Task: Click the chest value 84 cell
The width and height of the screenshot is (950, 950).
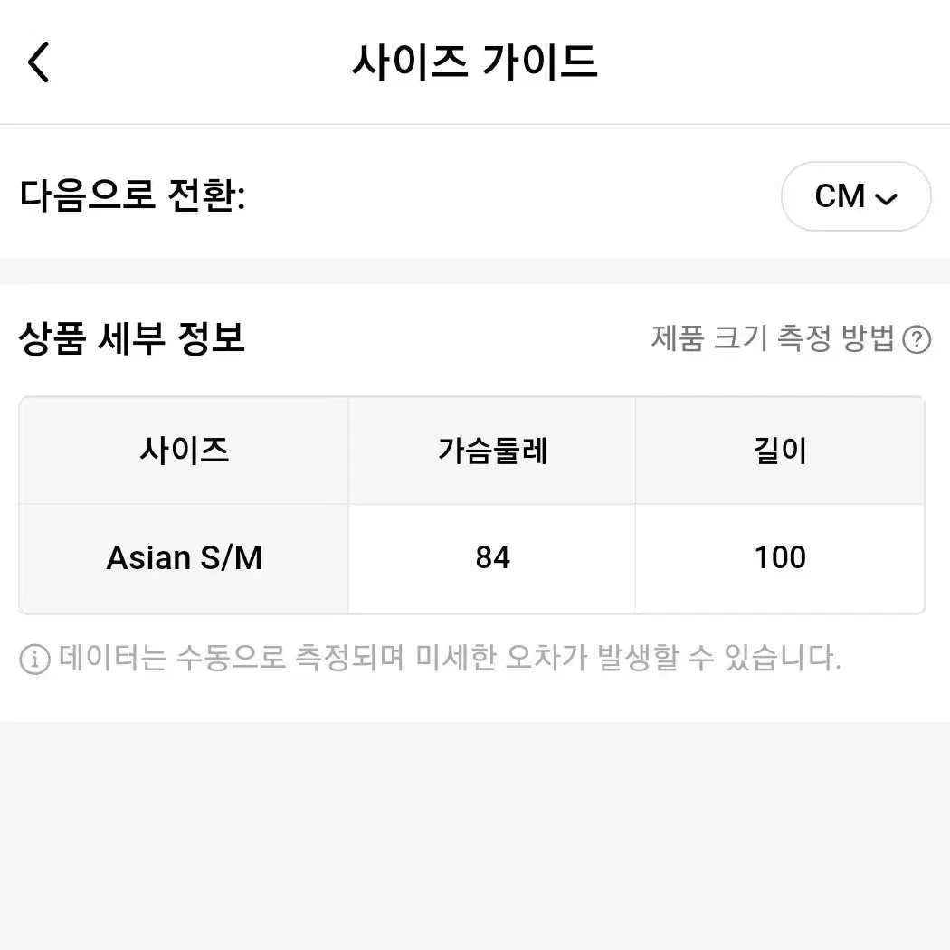Action: (x=492, y=558)
